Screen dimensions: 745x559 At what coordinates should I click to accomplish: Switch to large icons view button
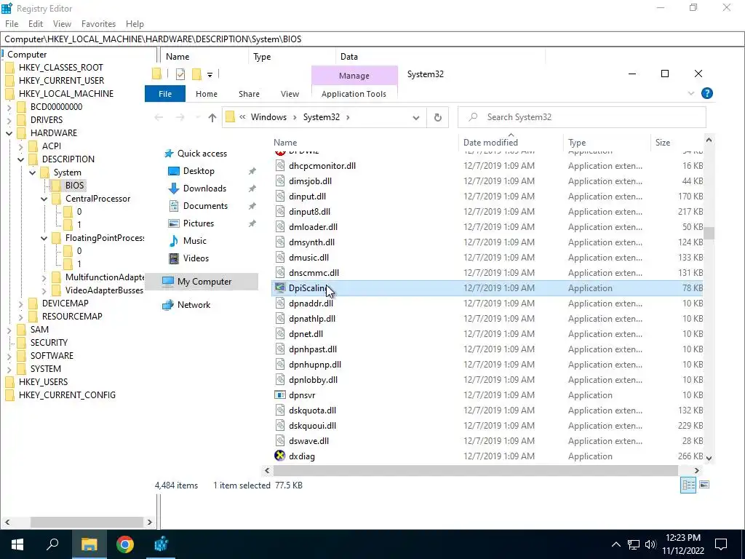pos(704,485)
